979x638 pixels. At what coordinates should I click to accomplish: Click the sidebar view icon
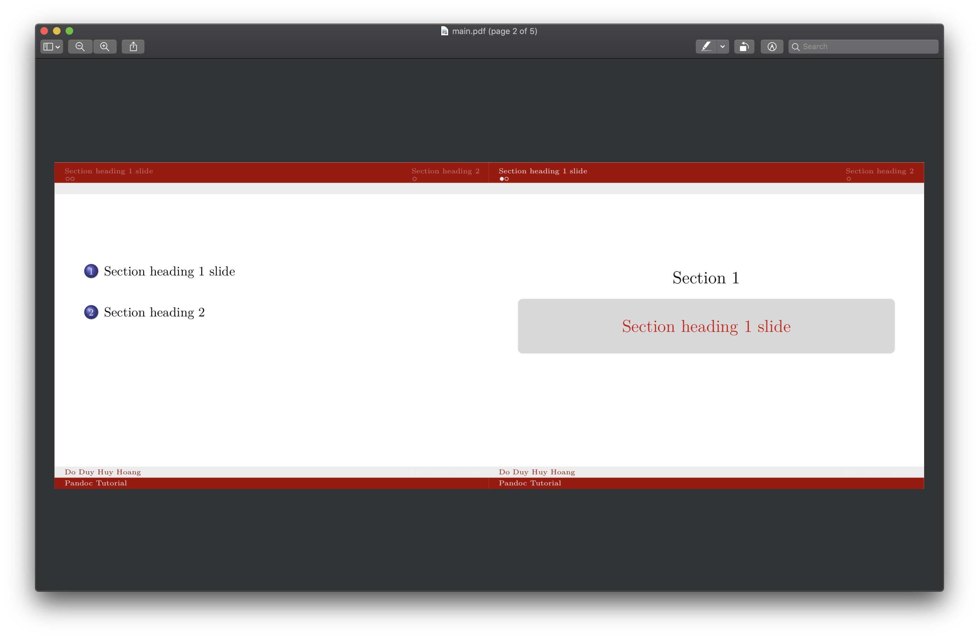[48, 46]
